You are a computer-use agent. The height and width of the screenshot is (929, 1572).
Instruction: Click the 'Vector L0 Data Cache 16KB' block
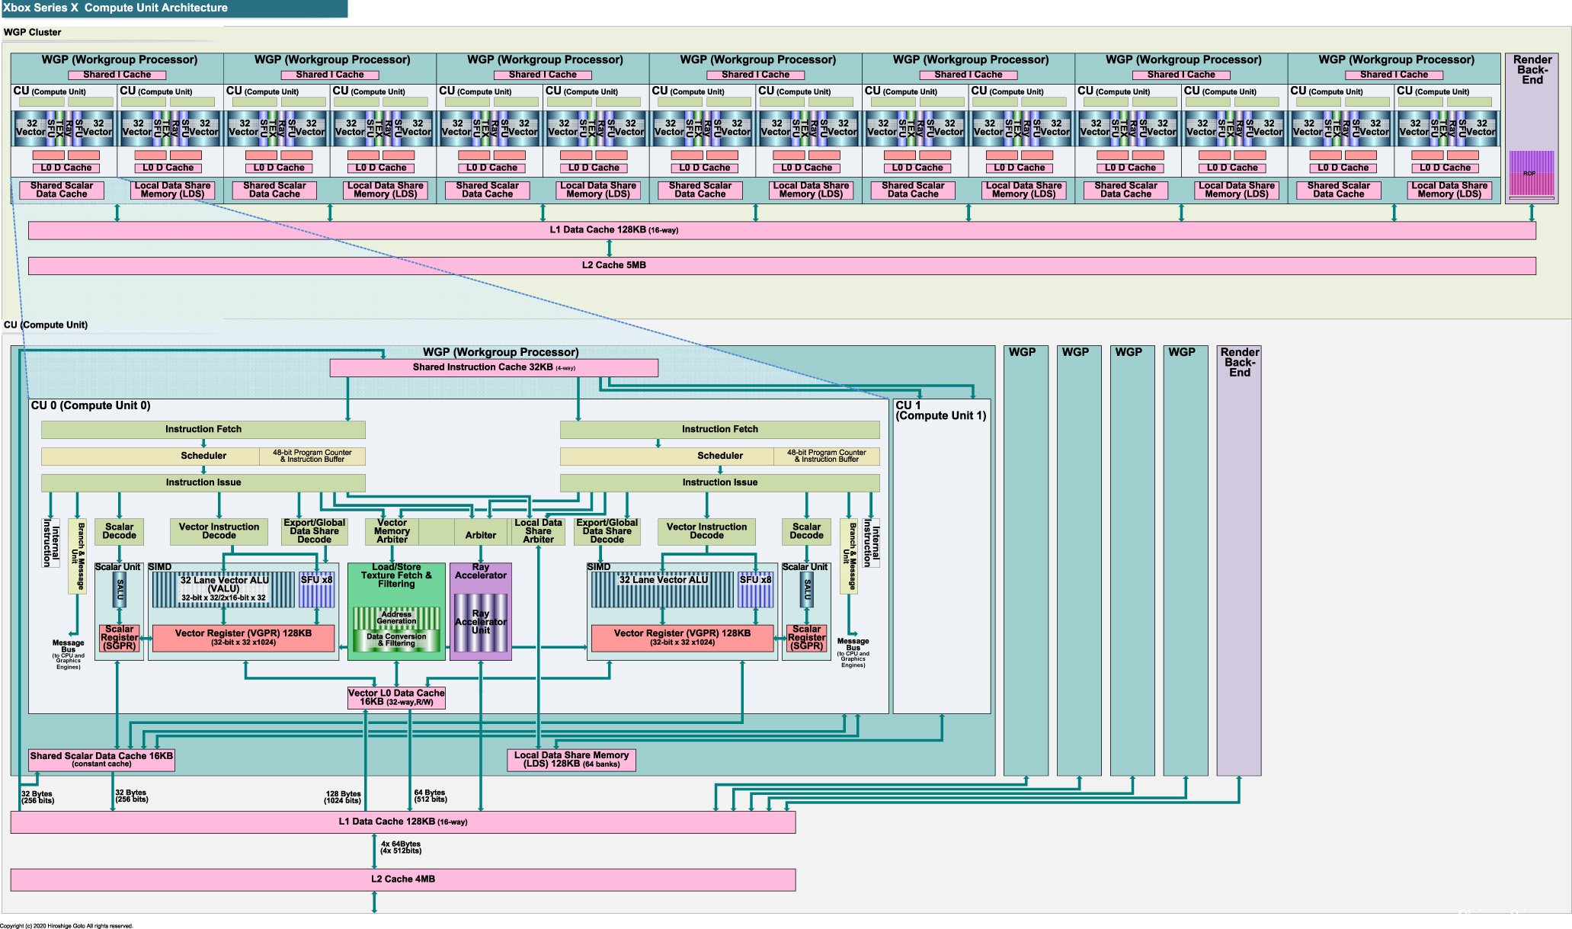click(x=396, y=697)
